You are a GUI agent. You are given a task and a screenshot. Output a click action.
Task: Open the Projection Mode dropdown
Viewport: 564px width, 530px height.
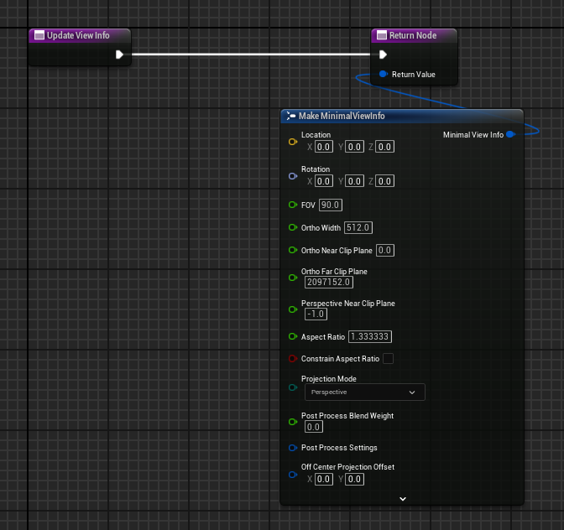point(363,392)
